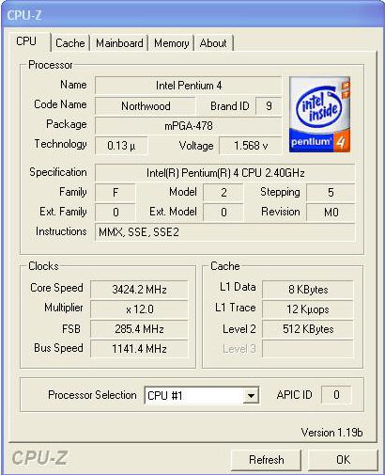385x475 pixels.
Task: Click the Multiplier x 12.0 field
Action: point(139,309)
